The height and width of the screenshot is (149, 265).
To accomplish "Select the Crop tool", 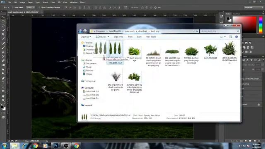I will [x=3, y=34].
